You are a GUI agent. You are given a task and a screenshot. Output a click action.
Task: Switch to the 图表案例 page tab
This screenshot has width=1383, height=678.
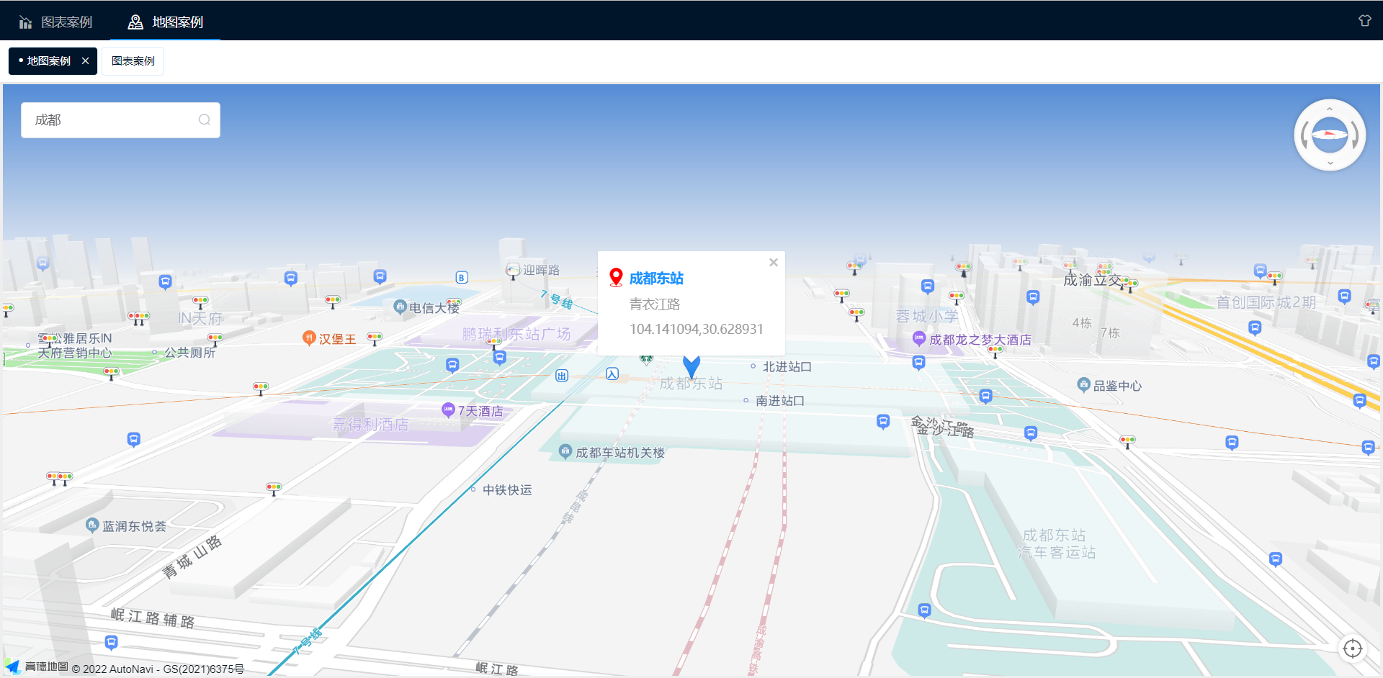pos(133,61)
